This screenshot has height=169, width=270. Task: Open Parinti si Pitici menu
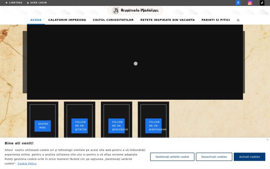pyautogui.click(x=216, y=20)
